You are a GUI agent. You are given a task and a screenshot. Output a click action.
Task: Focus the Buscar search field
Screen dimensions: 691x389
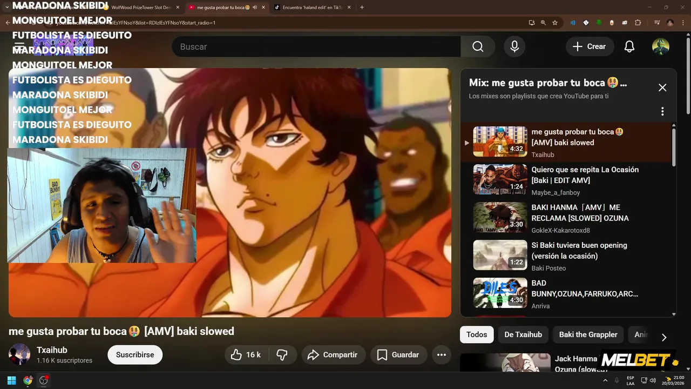pyautogui.click(x=316, y=46)
